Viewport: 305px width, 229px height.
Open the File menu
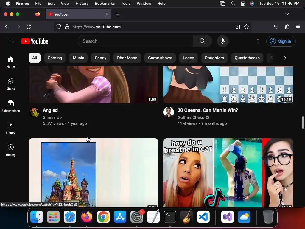tap(38, 4)
